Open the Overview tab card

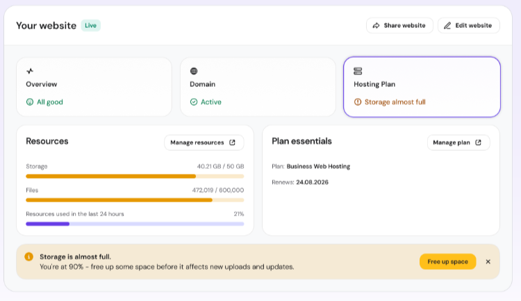tap(94, 87)
